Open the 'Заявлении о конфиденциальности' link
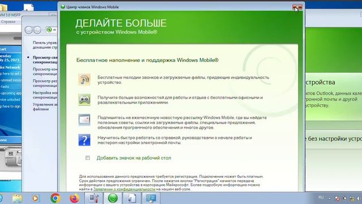The width and height of the screenshot is (362, 204). coord(124,189)
